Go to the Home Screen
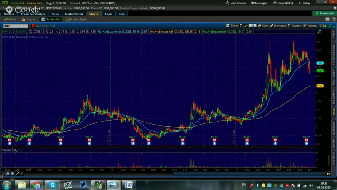This screenshot has width=337, height=190. click(235, 3)
